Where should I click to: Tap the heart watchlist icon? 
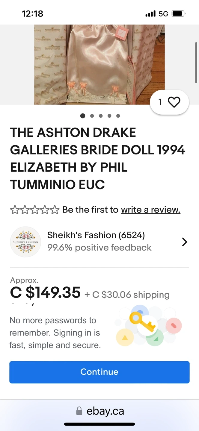pyautogui.click(x=174, y=102)
